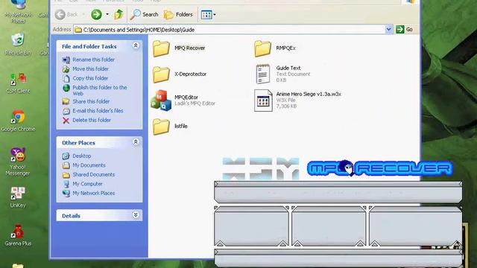This screenshot has height=268, width=477.
Task: Click the Go button
Action: coord(405,30)
